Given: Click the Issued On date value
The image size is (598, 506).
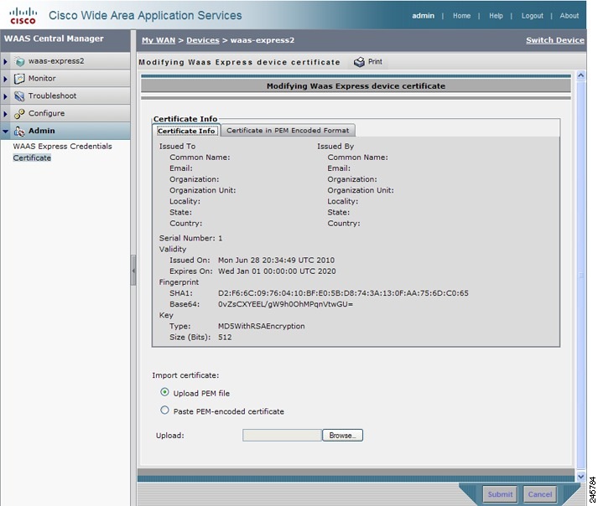Looking at the screenshot, I should point(276,261).
